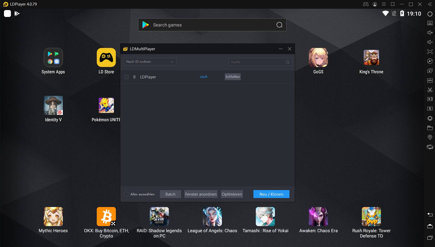Click the mini-window mode icon in the title bar
The height and width of the screenshot is (247, 435).
[x=393, y=4]
